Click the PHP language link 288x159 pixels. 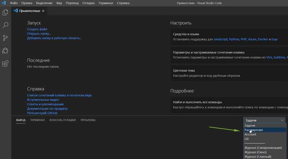243,39
